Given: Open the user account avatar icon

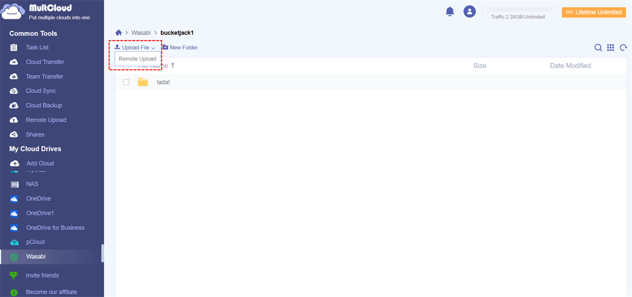Looking at the screenshot, I should 470,12.
